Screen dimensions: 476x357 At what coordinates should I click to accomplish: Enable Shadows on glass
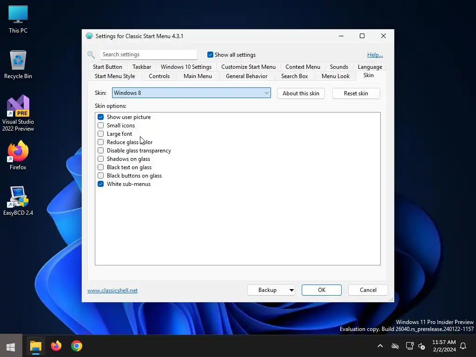[x=101, y=159]
